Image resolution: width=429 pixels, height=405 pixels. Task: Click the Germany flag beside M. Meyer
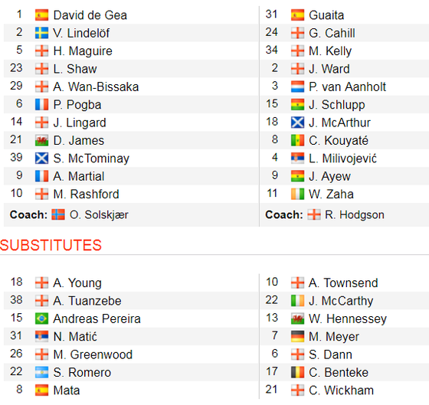pos(297,337)
